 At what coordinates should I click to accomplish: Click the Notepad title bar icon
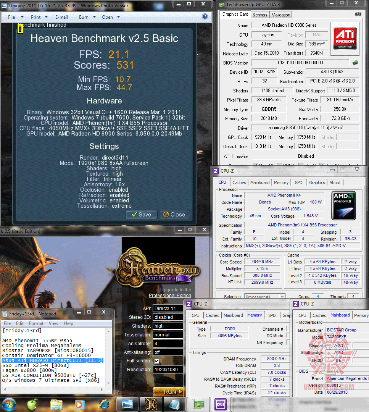5,314
